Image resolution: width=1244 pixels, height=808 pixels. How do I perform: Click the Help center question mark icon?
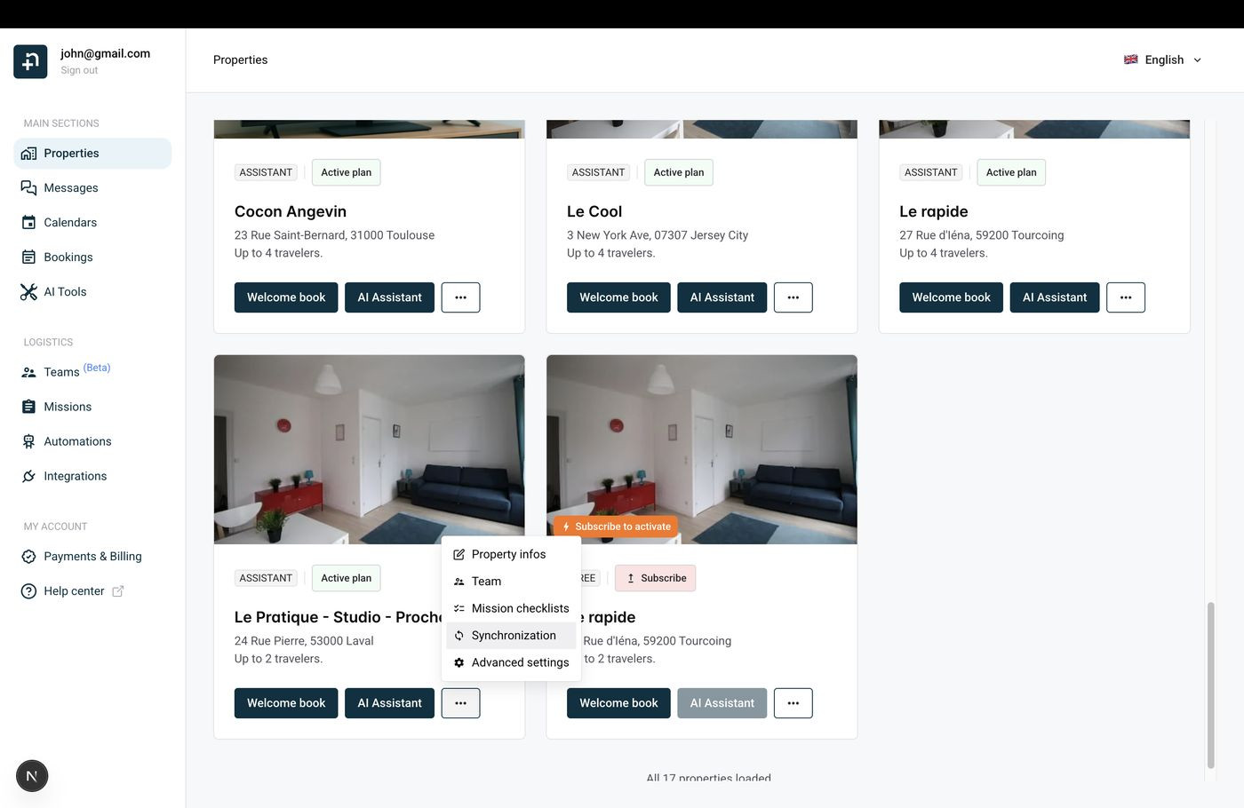click(x=28, y=590)
